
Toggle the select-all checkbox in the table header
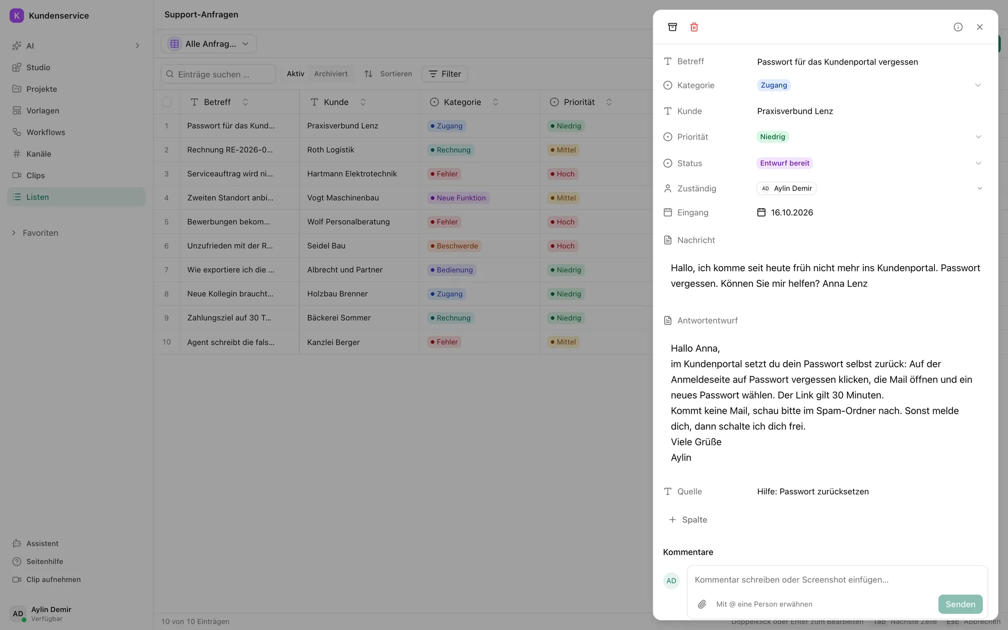[167, 102]
